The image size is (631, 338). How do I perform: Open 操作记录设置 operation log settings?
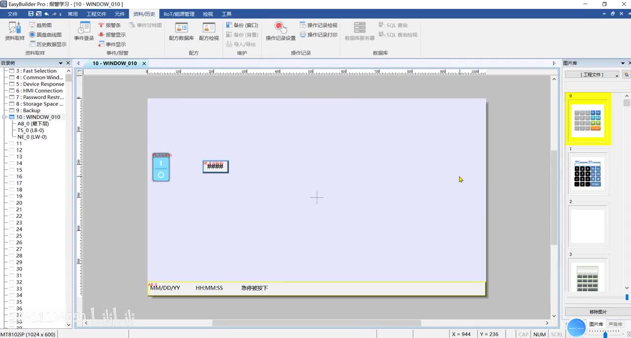[280, 32]
